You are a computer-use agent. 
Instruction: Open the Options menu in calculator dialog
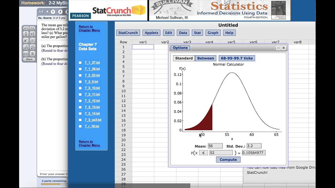(x=180, y=48)
